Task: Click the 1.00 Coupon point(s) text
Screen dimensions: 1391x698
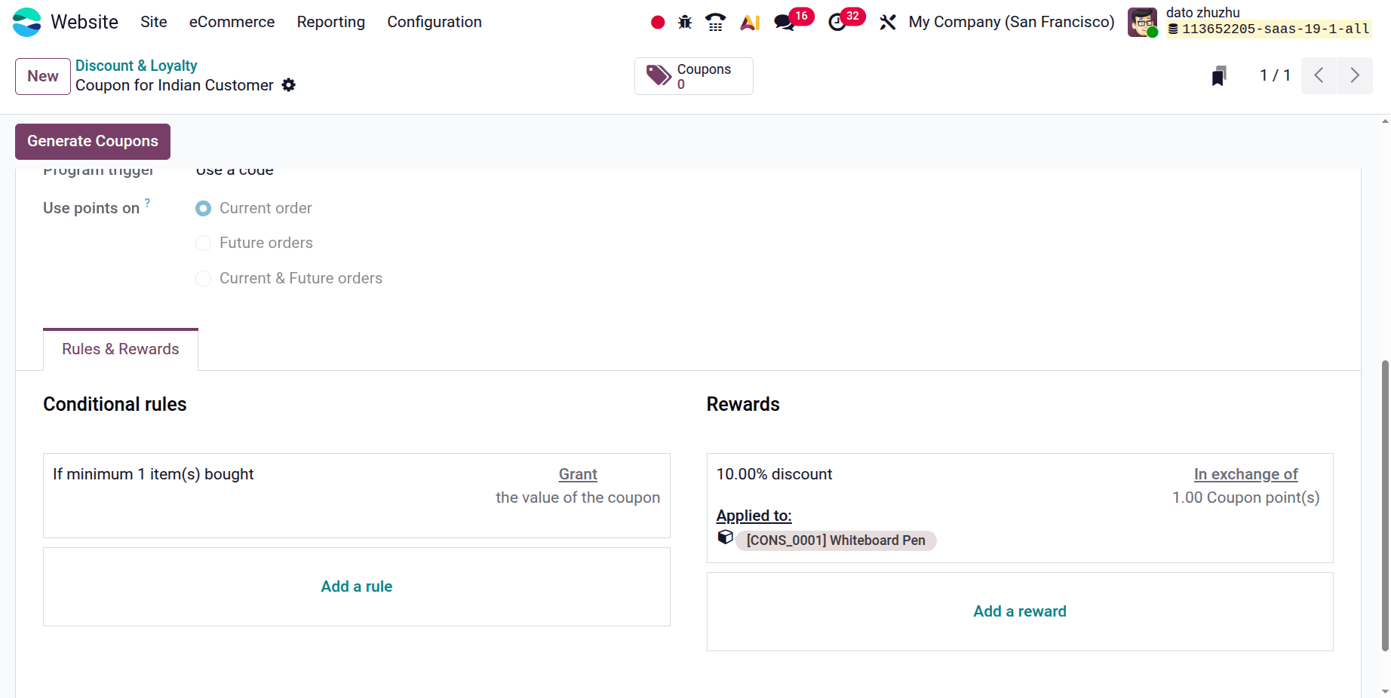Action: 1245,497
